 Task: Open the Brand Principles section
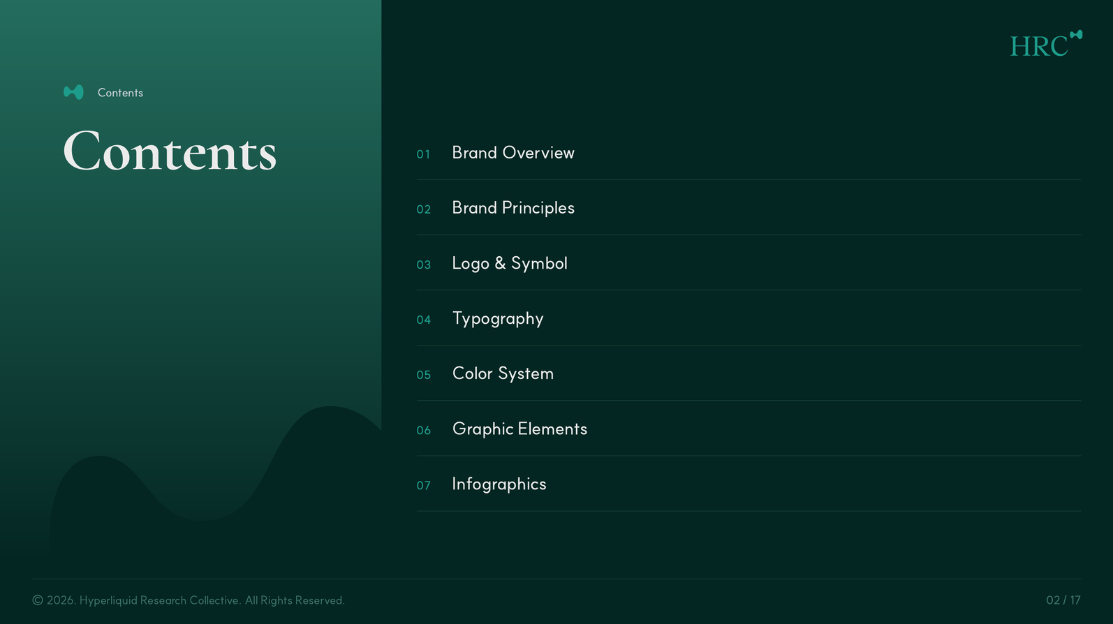point(513,208)
